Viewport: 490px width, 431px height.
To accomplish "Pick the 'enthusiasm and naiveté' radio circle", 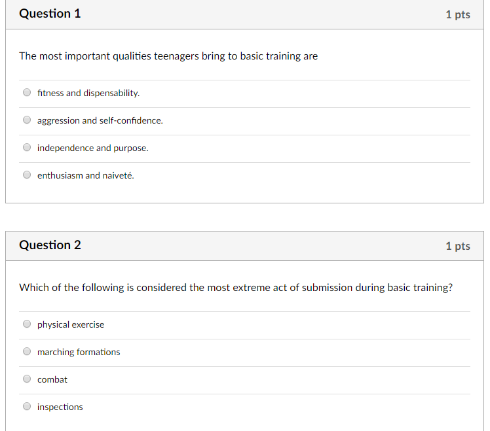I will pyautogui.click(x=27, y=175).
